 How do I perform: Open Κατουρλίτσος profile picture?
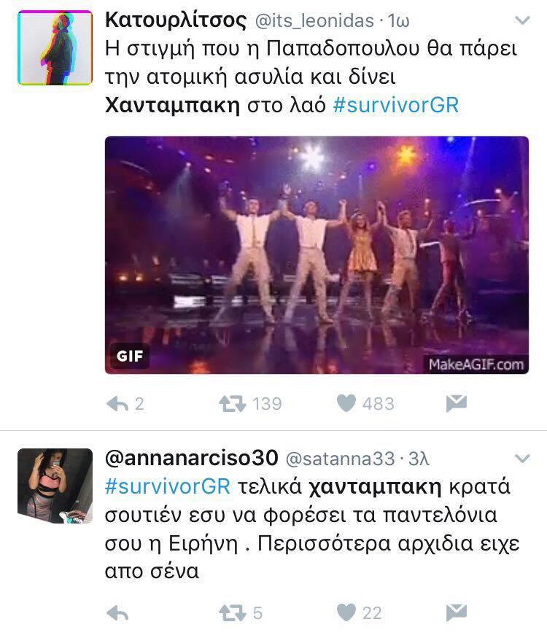55,48
